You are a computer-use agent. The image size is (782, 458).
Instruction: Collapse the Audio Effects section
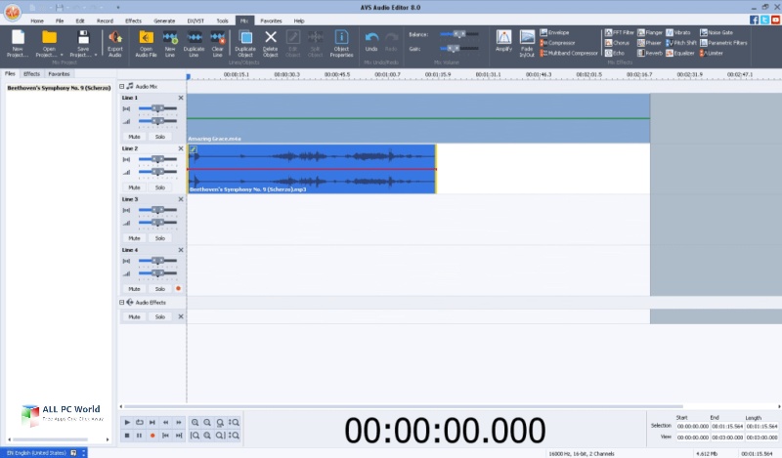click(120, 303)
